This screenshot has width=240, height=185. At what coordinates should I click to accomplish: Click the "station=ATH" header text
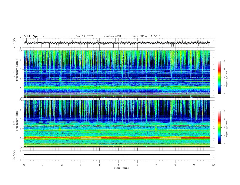[x=112, y=36]
